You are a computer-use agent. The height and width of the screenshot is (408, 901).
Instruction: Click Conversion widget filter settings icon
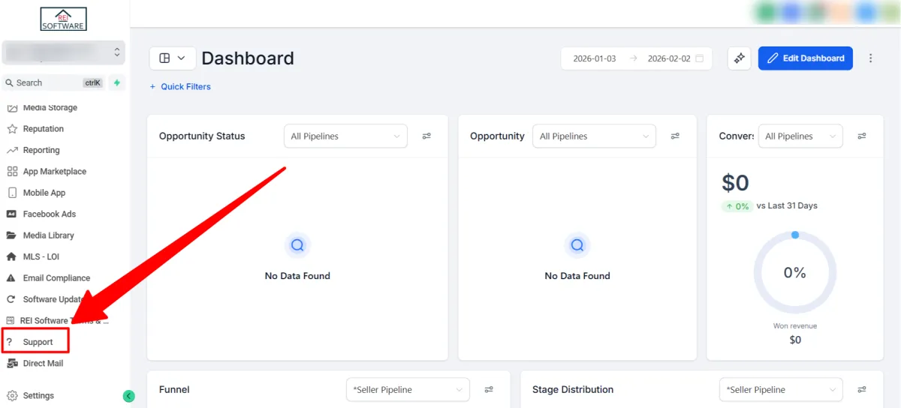862,136
